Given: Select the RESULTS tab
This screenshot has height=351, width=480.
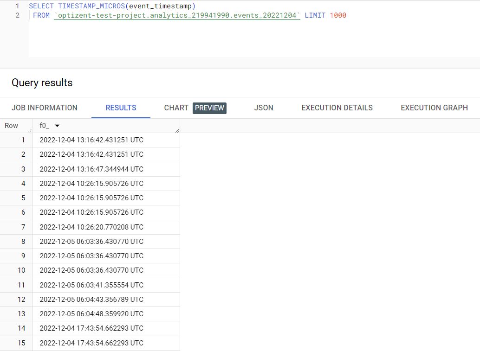Looking at the screenshot, I should click(120, 108).
